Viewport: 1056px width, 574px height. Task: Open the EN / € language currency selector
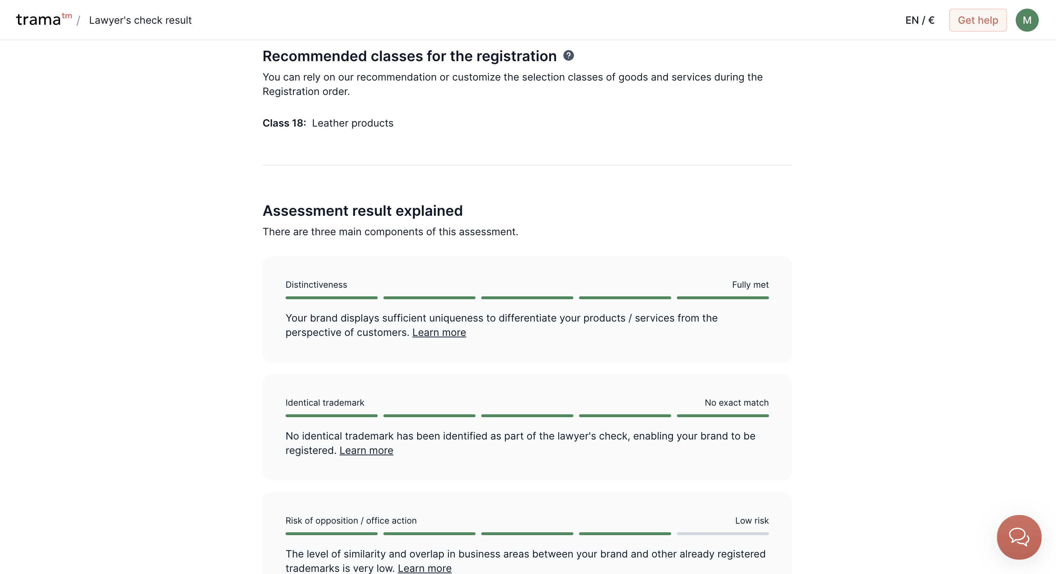coord(919,20)
